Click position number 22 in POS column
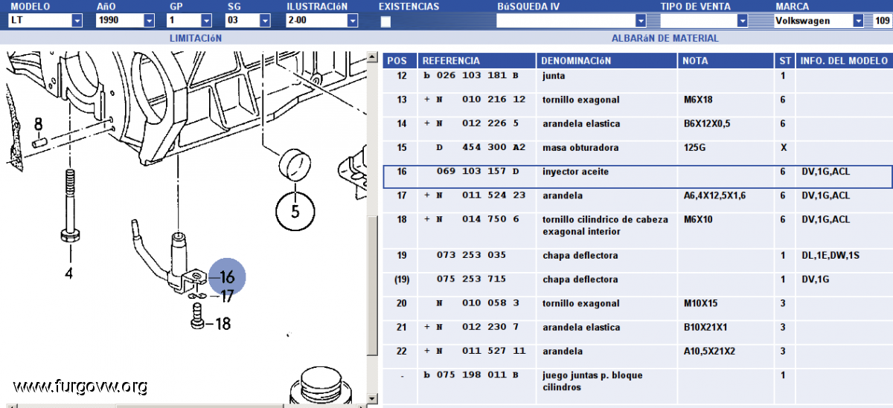The height and width of the screenshot is (408, 893). point(402,351)
